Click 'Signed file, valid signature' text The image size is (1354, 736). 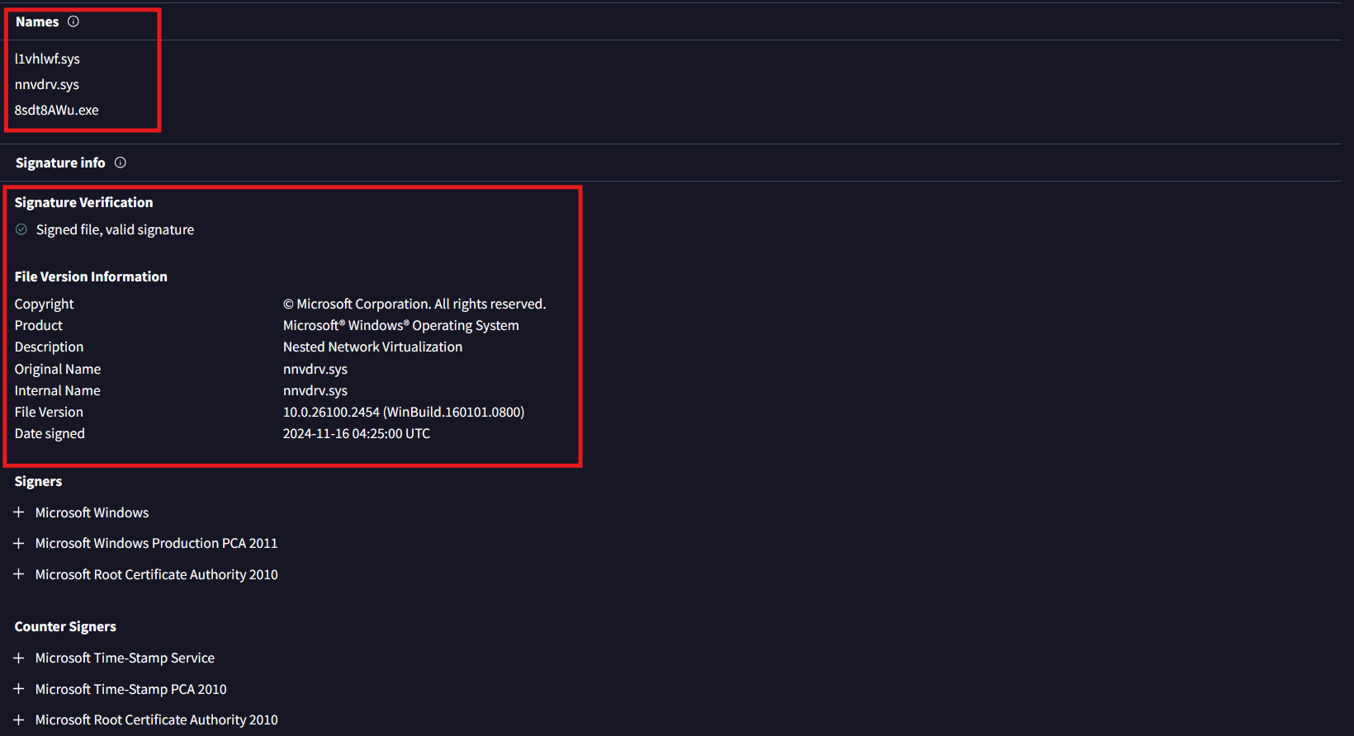coord(115,229)
